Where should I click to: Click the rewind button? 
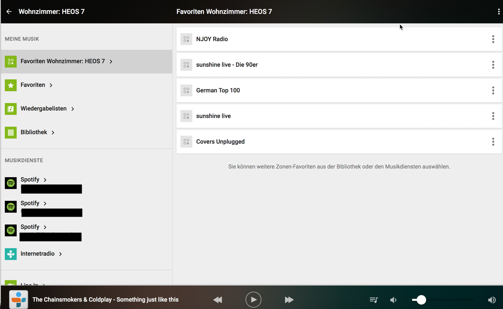[x=218, y=300]
